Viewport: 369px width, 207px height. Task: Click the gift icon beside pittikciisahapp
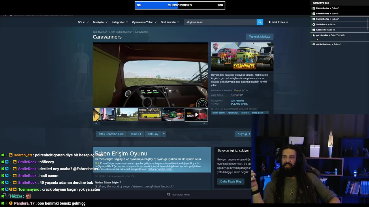point(314,44)
